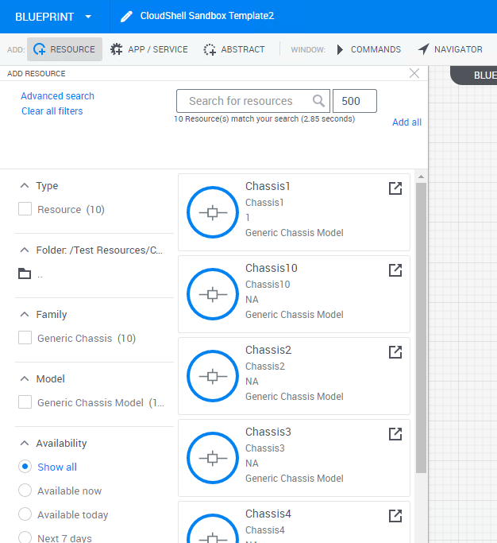Click the search magnifier icon
This screenshot has width=497, height=543.
319,101
